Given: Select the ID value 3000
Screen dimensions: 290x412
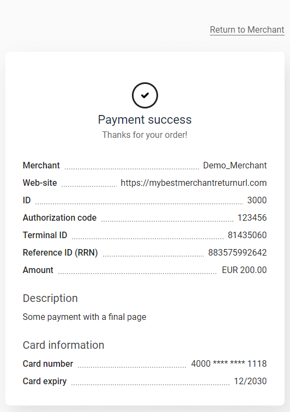Looking at the screenshot, I should click(x=257, y=200).
